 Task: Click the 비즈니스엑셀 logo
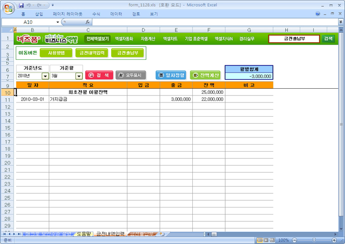(61, 39)
